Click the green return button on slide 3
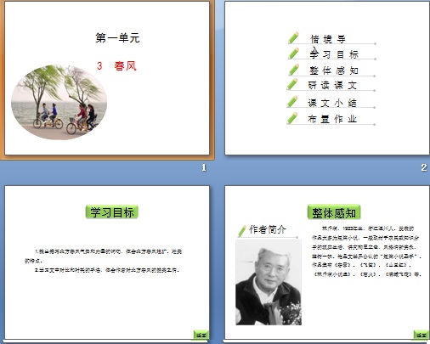This screenshot has width=430, height=344. pos(201,335)
